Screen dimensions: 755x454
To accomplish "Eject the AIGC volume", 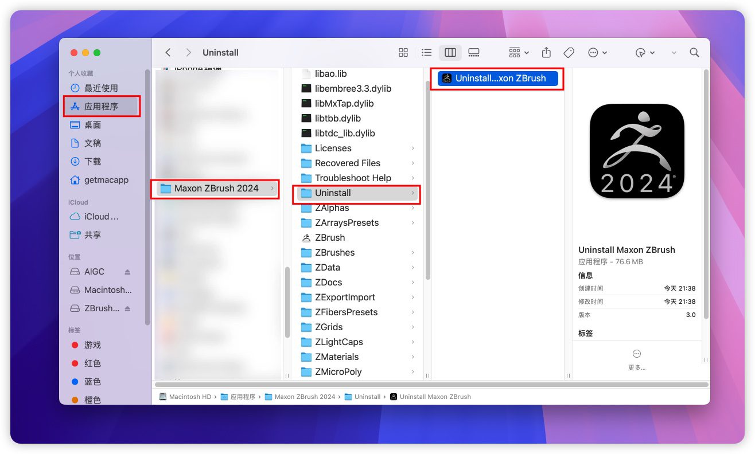I will click(127, 272).
